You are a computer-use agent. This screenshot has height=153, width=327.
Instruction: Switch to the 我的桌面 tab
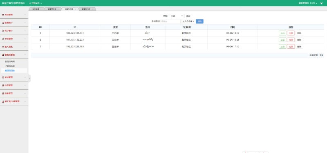pyautogui.click(x=36, y=9)
